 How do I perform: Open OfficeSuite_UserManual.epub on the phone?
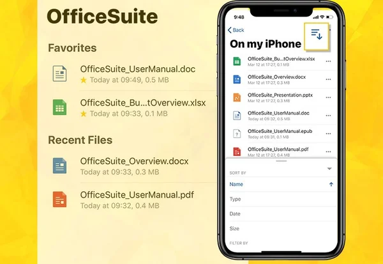[280, 131]
